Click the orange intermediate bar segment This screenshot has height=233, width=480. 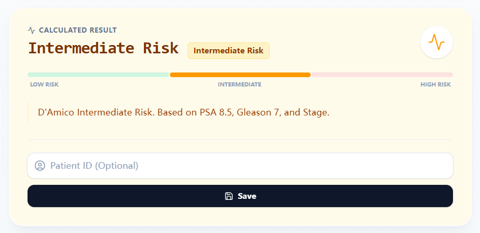(240, 75)
